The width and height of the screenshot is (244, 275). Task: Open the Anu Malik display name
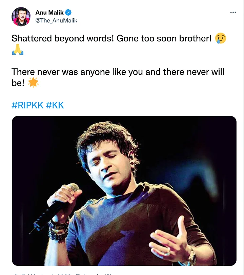coord(49,13)
